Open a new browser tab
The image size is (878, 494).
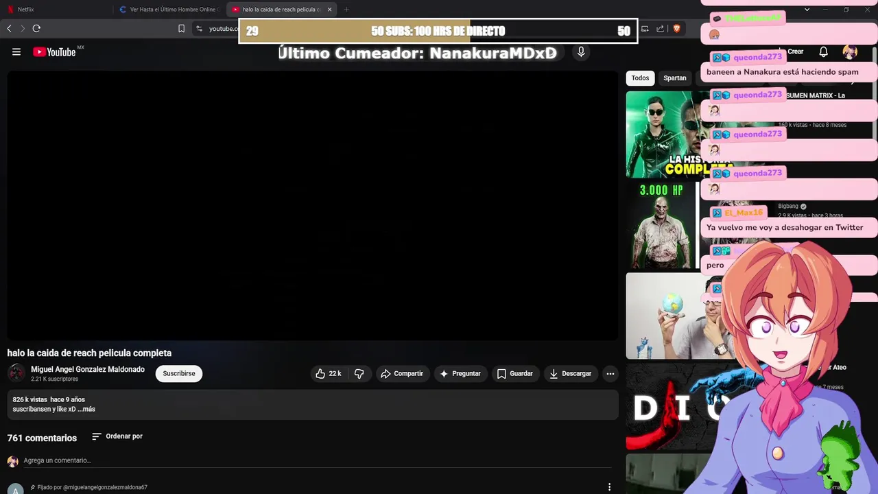pos(346,10)
